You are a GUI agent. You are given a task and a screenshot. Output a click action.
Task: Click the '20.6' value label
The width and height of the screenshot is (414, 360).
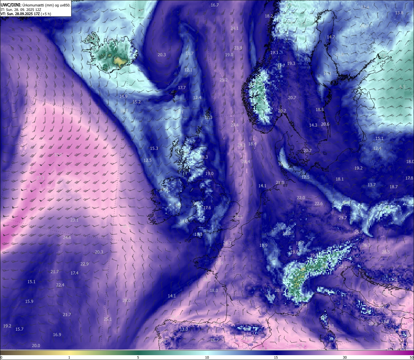pos(325,124)
